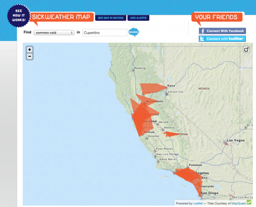Open the Leaflet attribution link
This screenshot has height=207, width=256.
198,204
